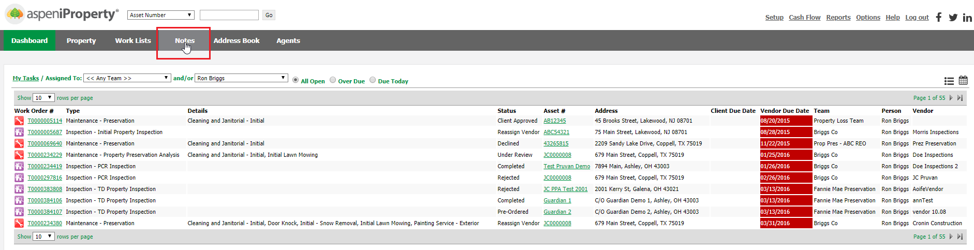
Task: Open work order T0000005687
Action: pyautogui.click(x=45, y=132)
